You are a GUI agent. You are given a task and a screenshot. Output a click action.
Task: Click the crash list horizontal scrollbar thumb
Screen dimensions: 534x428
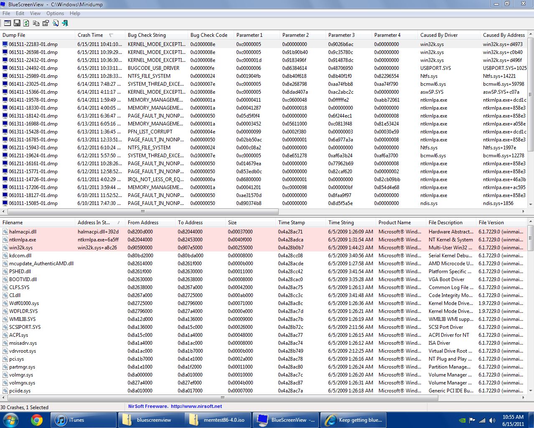142,212
